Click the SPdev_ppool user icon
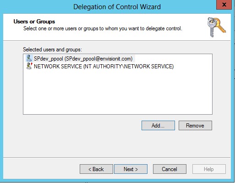This screenshot has width=235, height=183. (29, 59)
